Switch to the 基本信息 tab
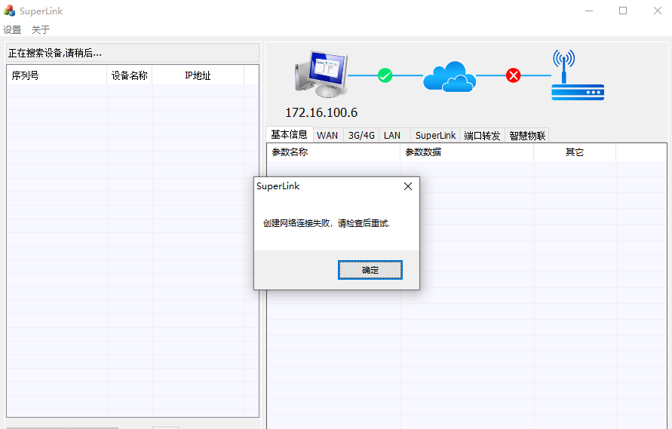Screen dimensions: 672x429 click(x=289, y=135)
